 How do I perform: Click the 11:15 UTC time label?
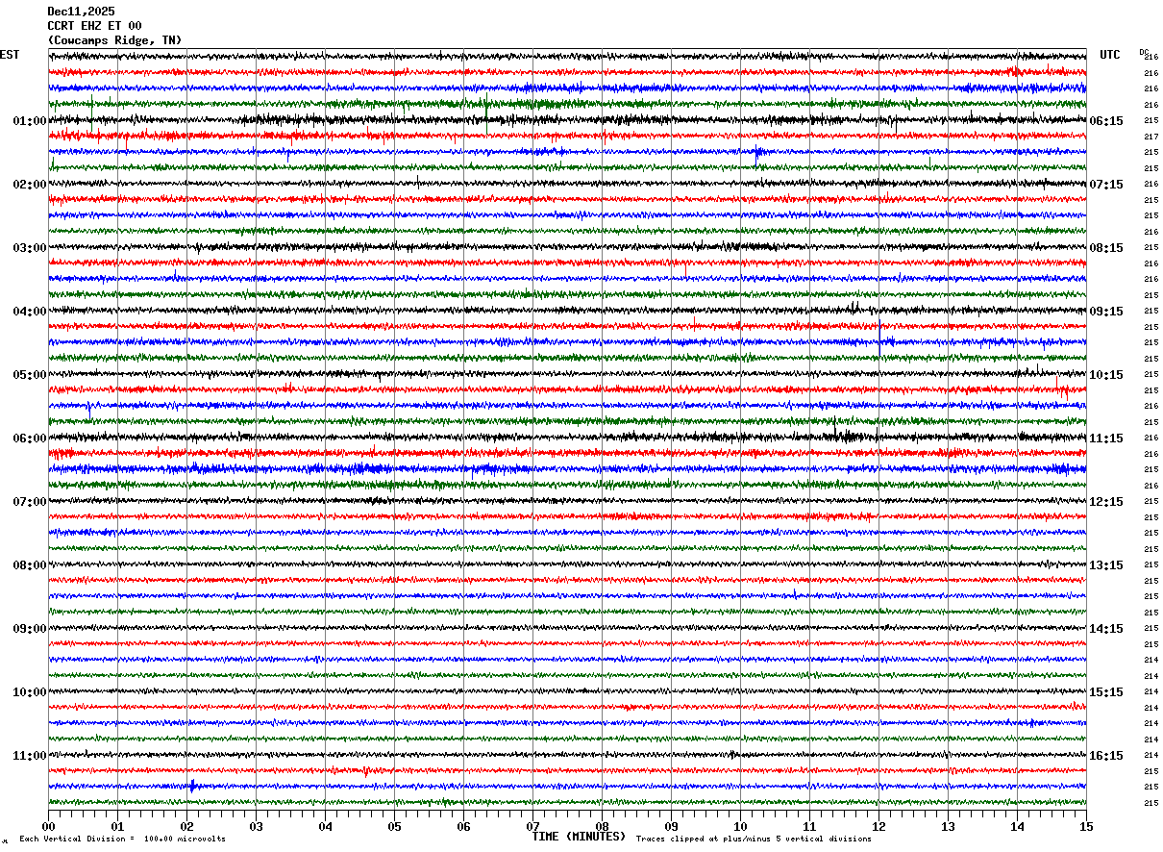[x=1106, y=439]
